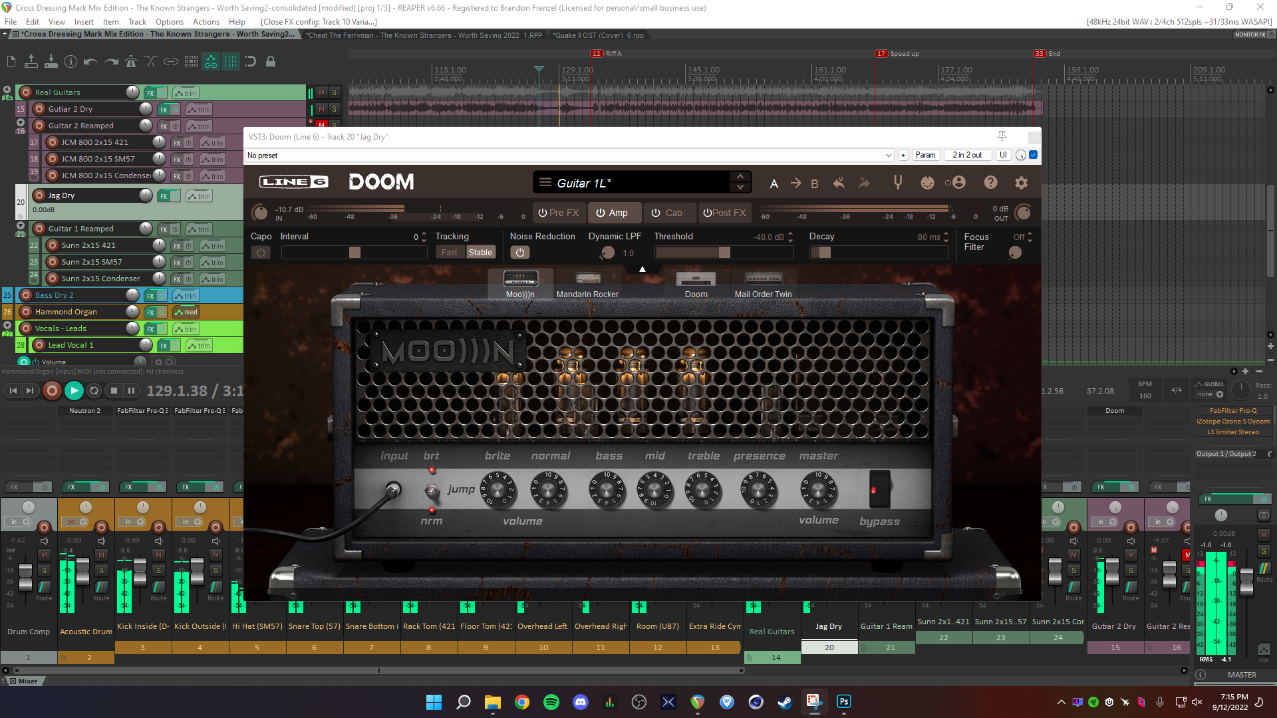The width and height of the screenshot is (1277, 718).
Task: Toggle envelope points move with items
Action: tap(211, 62)
